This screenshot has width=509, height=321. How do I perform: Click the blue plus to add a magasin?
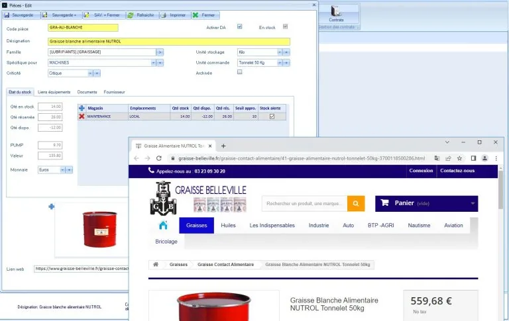(82, 109)
